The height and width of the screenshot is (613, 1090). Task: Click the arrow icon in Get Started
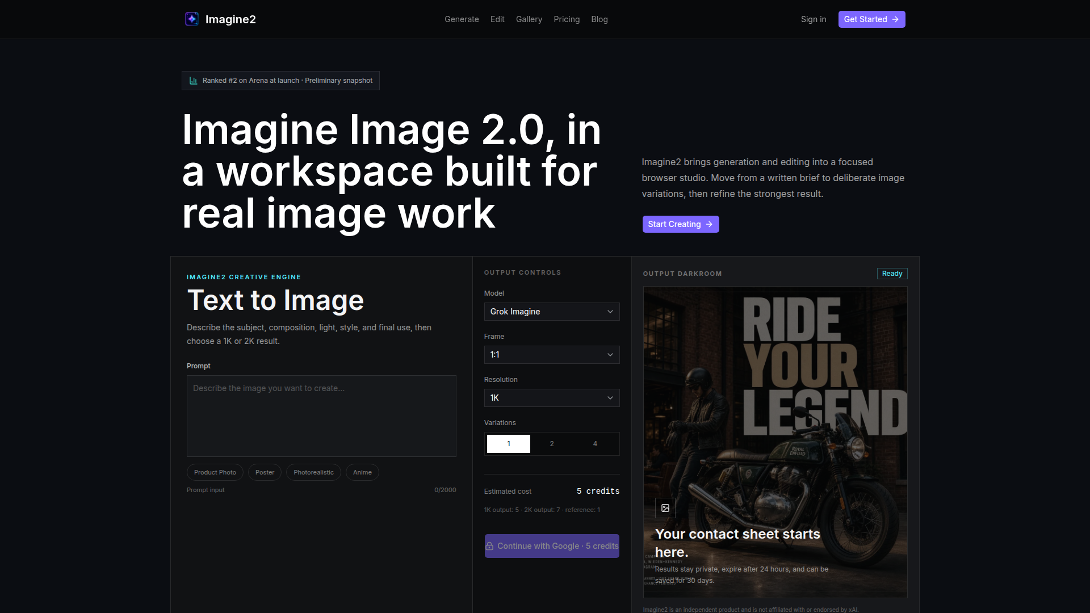(x=895, y=19)
